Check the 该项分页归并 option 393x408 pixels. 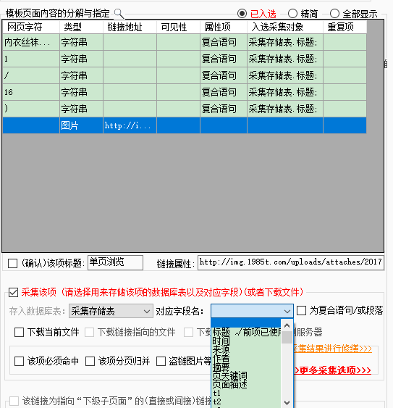pyautogui.click(x=90, y=361)
